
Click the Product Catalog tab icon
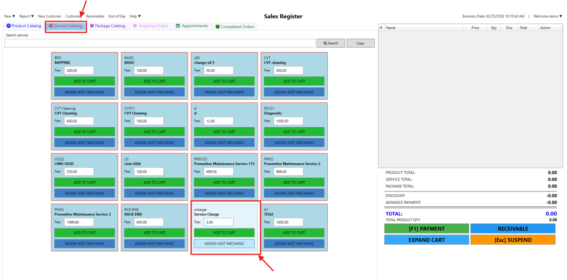[9, 26]
